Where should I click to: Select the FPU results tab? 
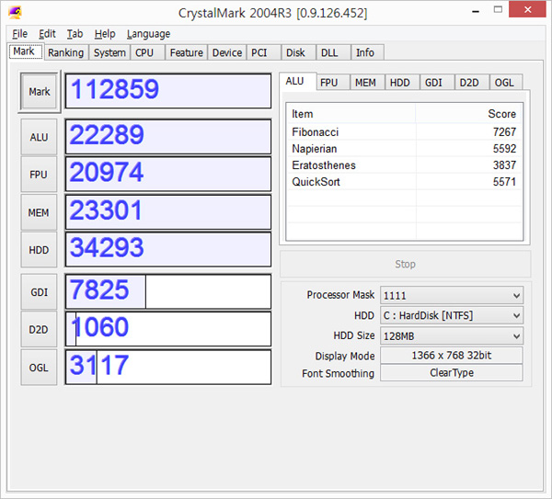[x=328, y=83]
